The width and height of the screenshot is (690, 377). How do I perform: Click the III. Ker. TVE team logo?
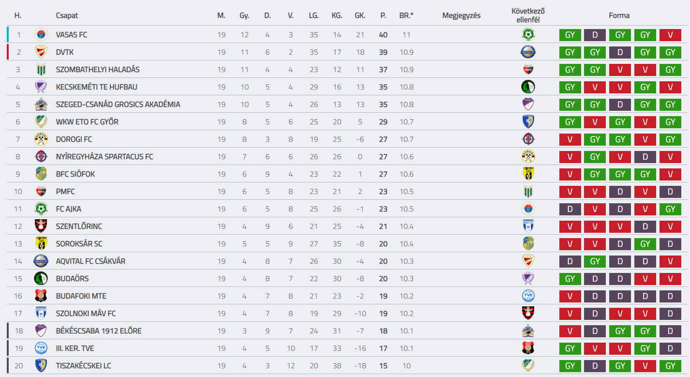(x=41, y=348)
